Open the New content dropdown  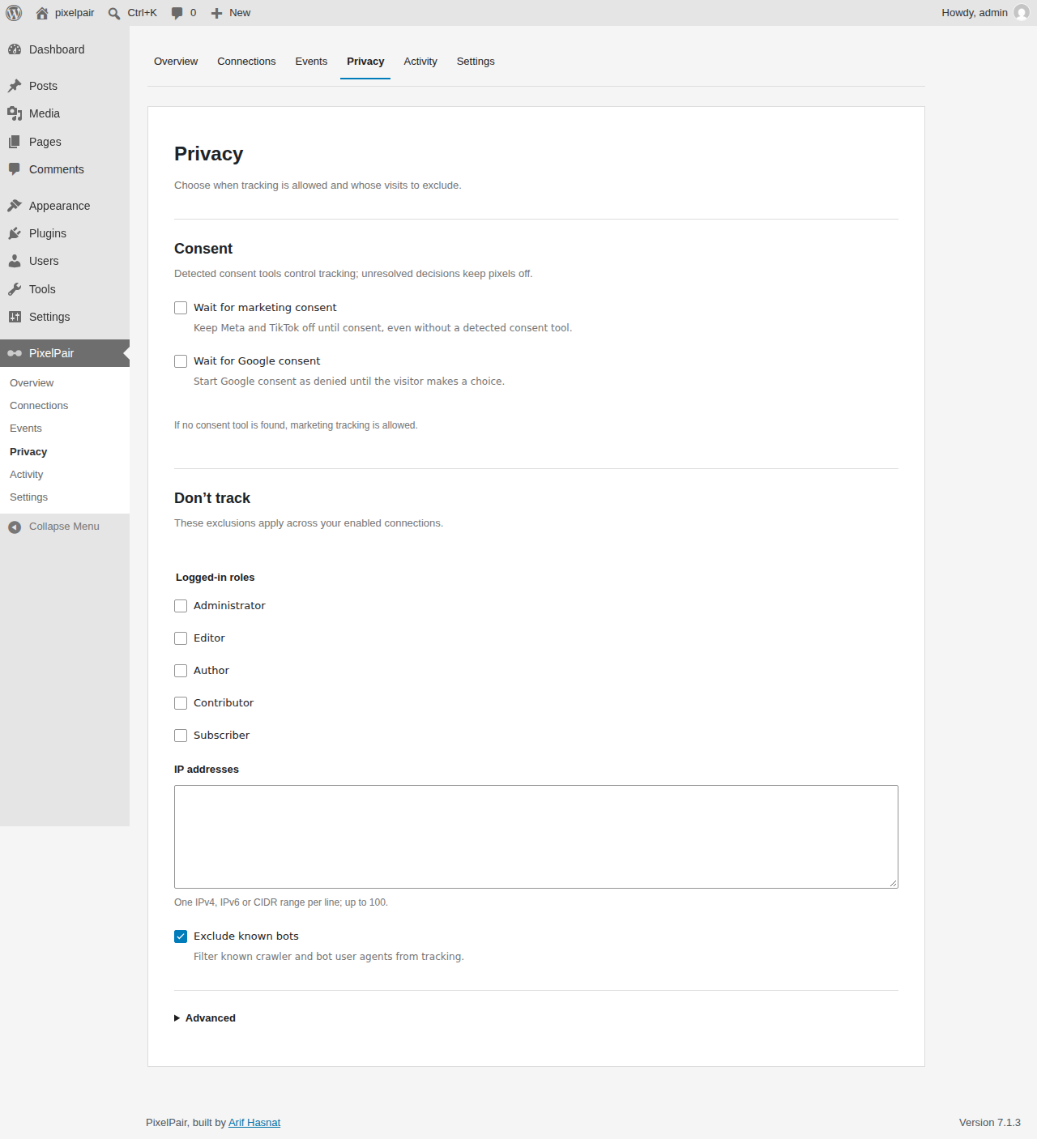pos(231,13)
